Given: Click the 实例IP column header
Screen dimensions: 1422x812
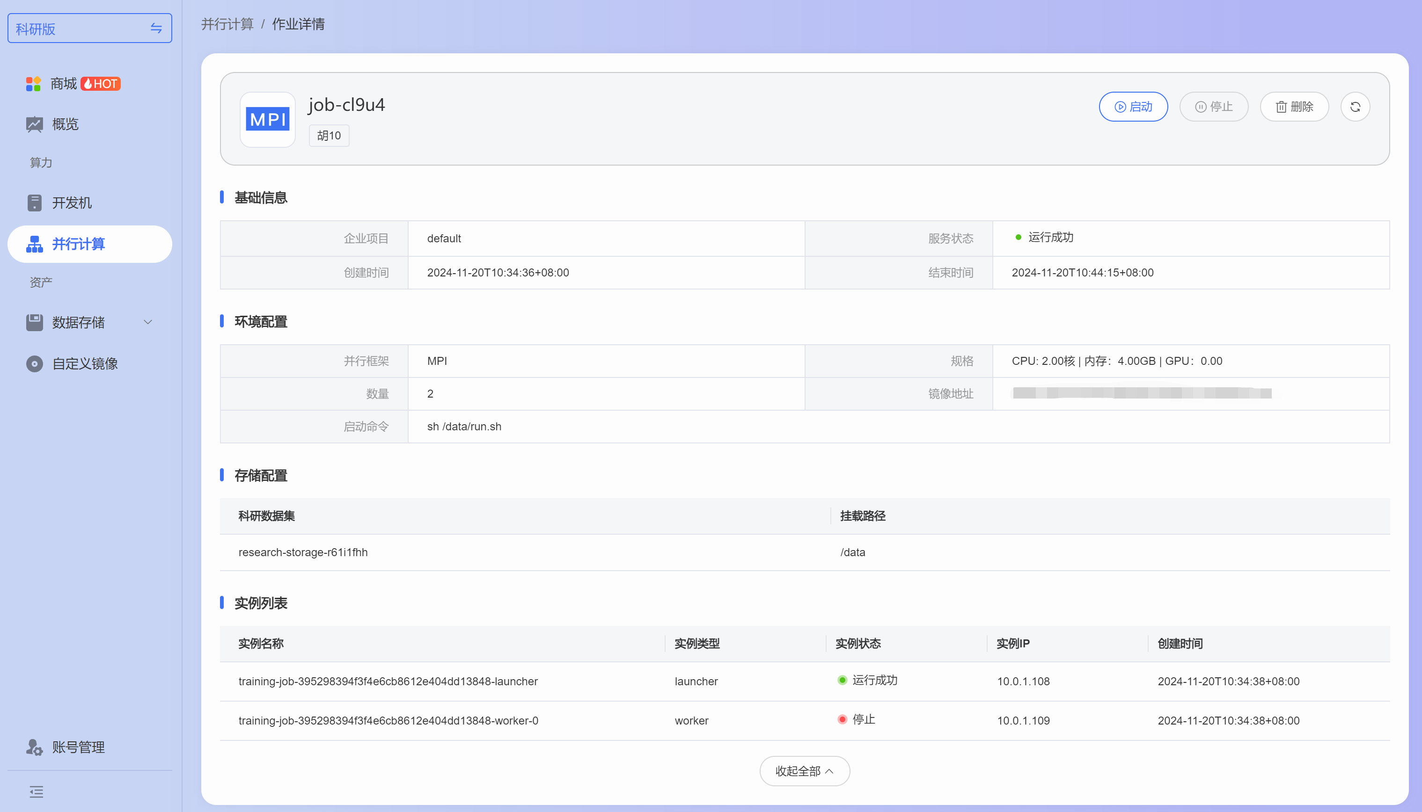Looking at the screenshot, I should click(1013, 643).
